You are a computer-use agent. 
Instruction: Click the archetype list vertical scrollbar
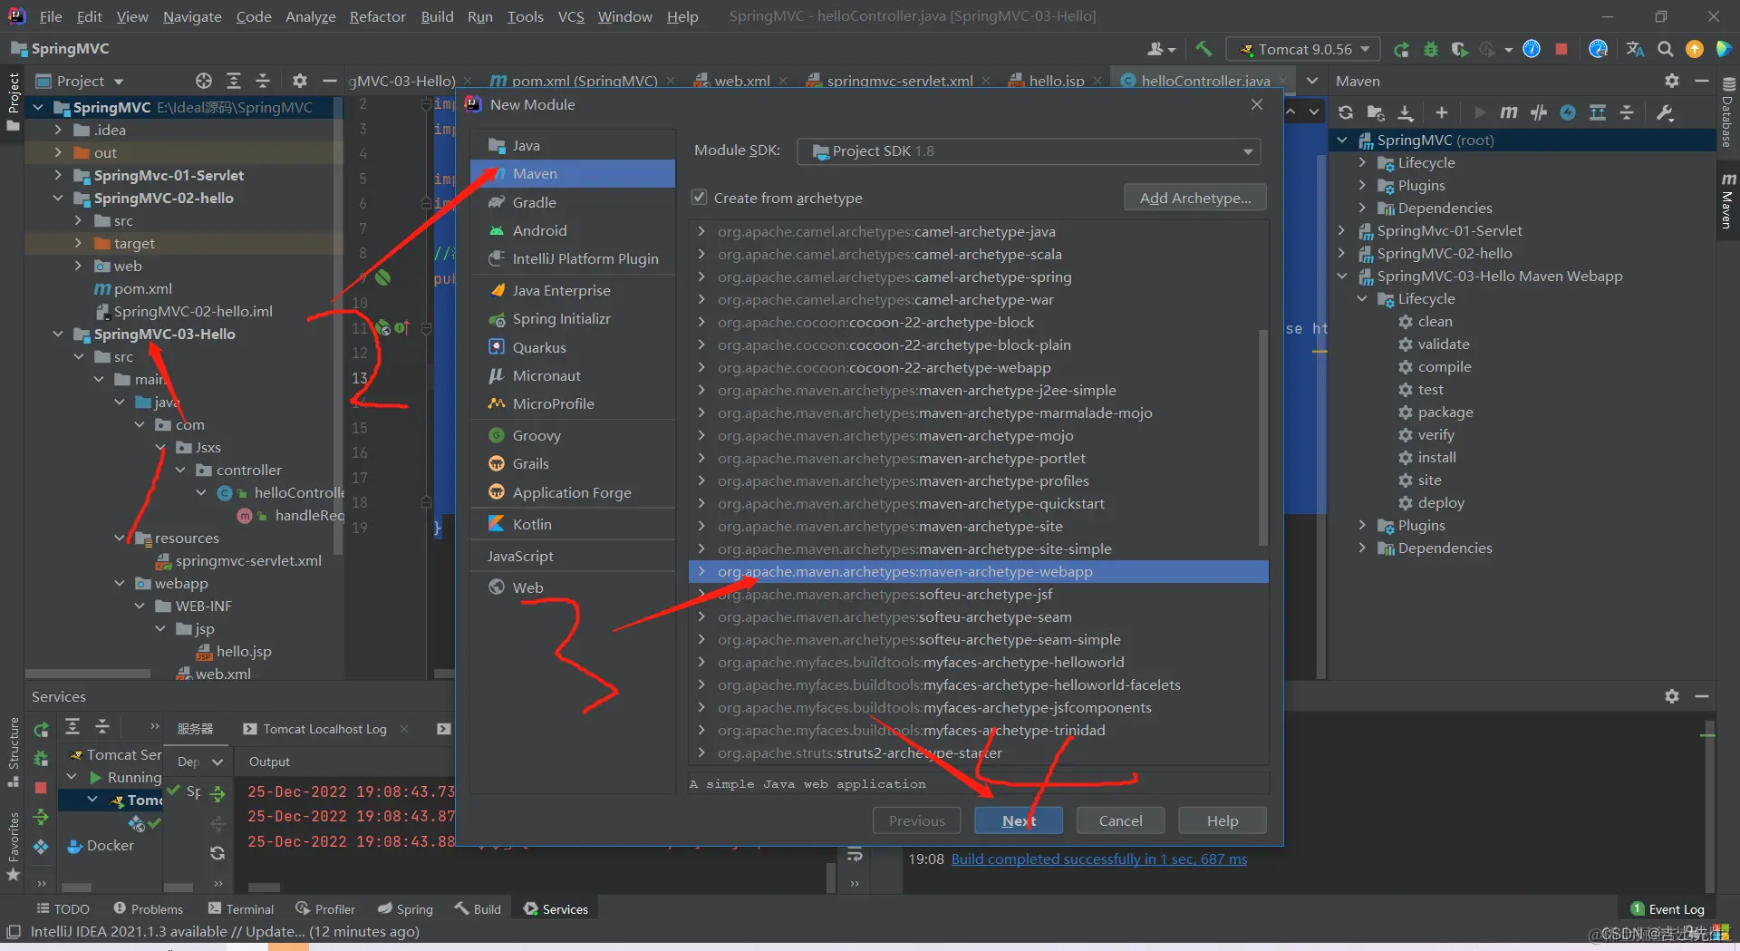coord(1262,438)
